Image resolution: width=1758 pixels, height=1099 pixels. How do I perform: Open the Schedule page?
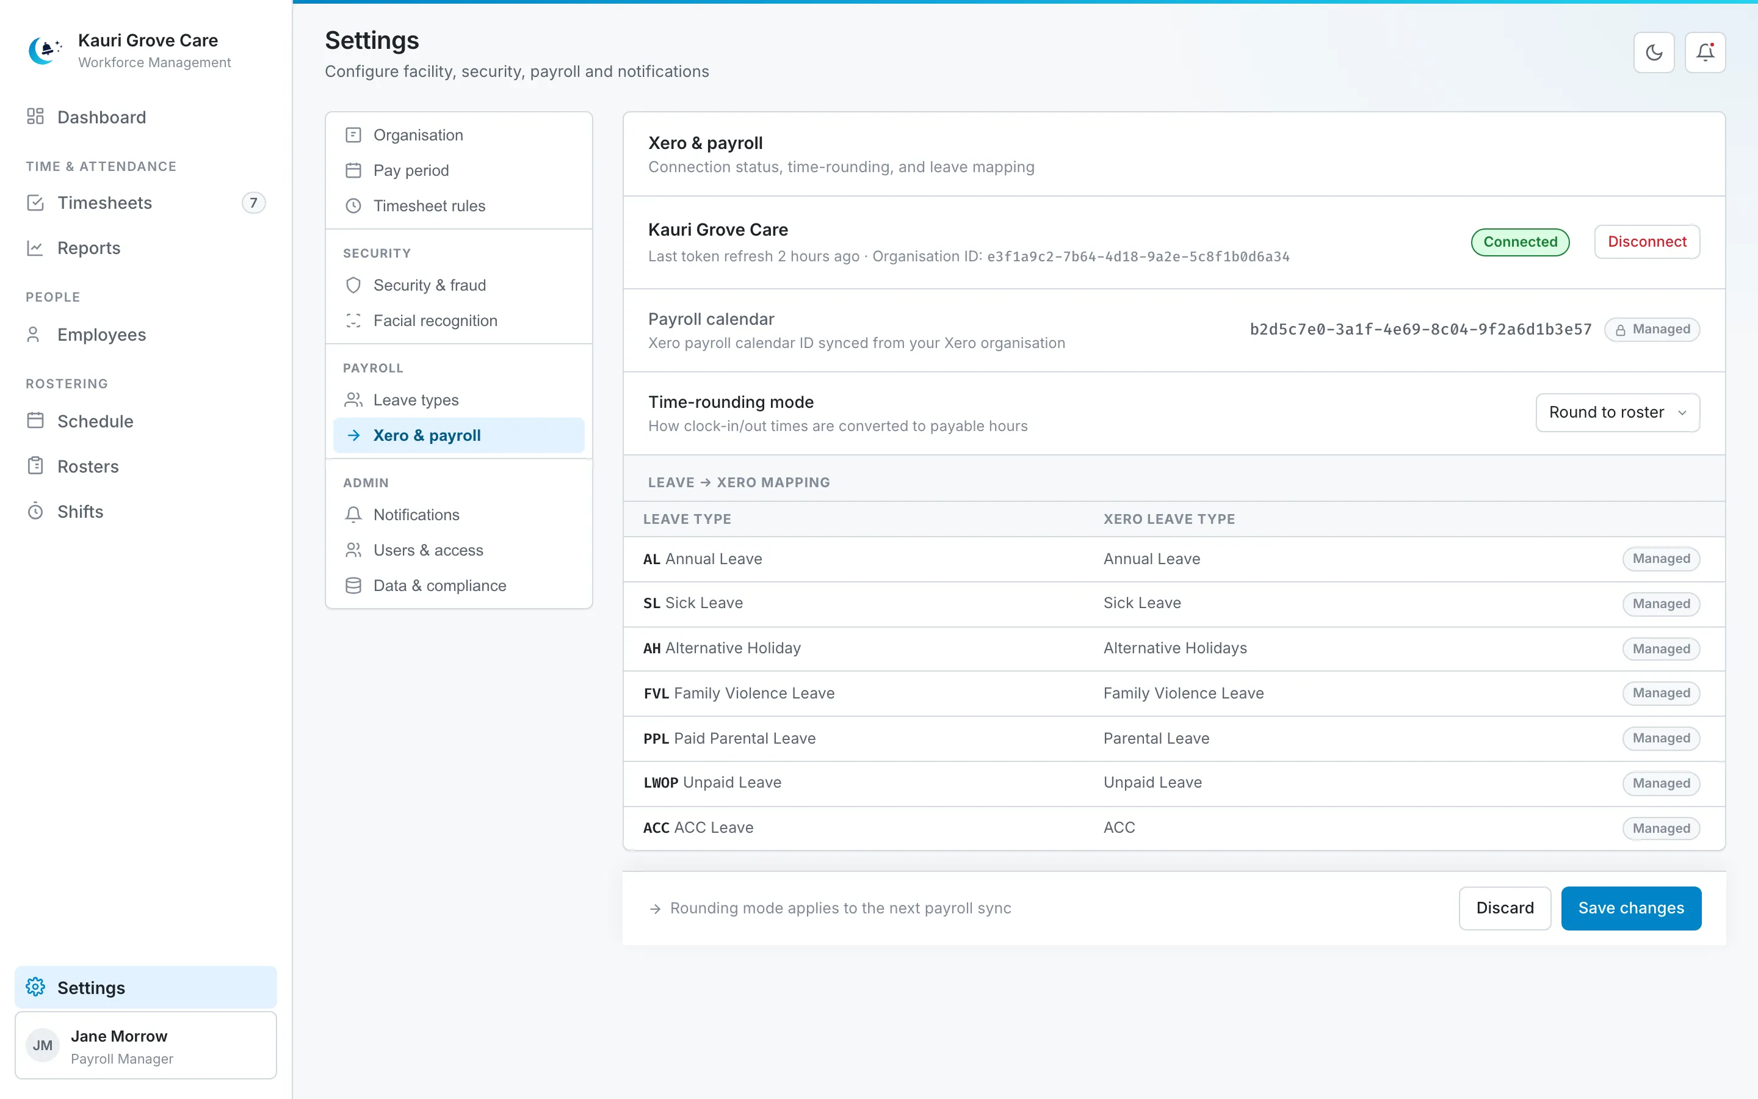point(145,421)
